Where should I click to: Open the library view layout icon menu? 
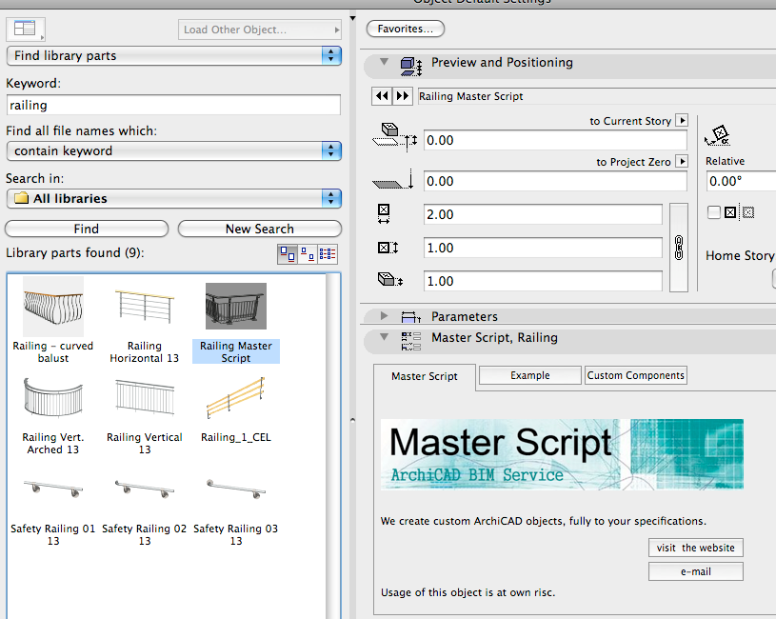pos(26,30)
